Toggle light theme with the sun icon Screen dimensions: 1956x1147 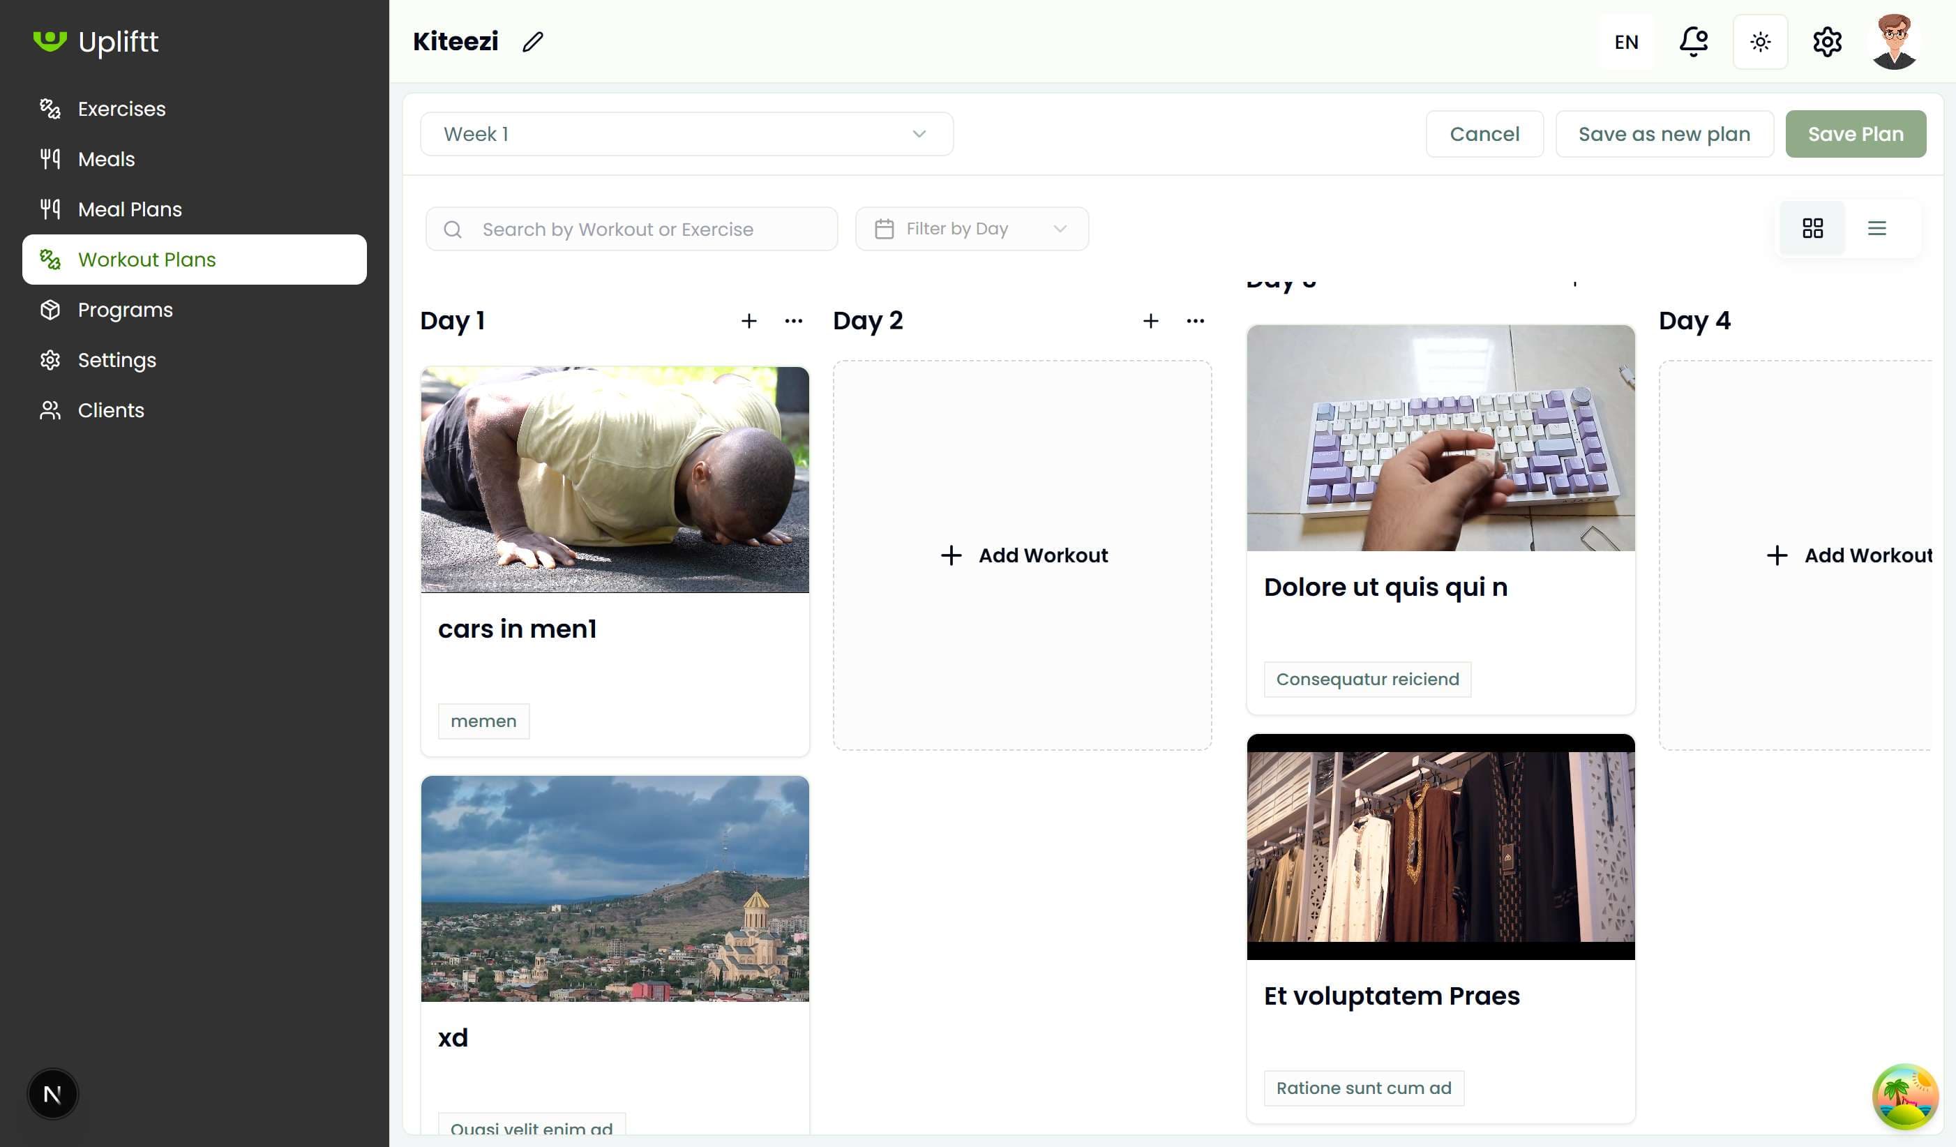click(1759, 41)
